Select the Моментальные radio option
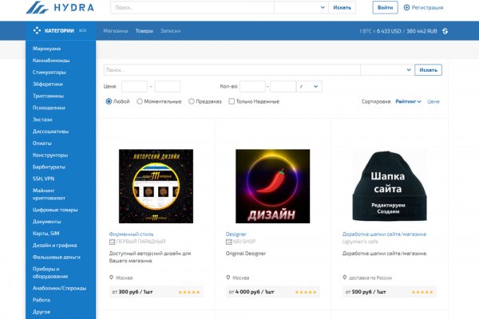Screen dimensions: 479x319 click(x=140, y=101)
